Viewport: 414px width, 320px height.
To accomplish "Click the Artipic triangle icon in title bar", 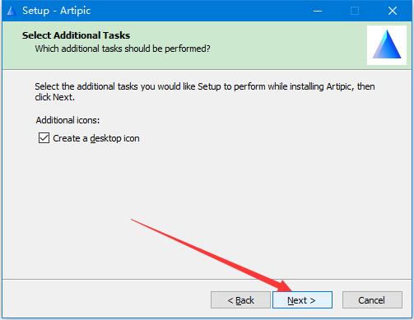I will tap(11, 11).
